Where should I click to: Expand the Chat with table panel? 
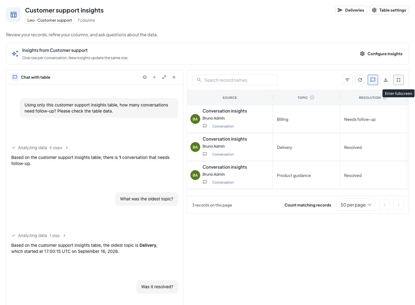[x=164, y=77]
